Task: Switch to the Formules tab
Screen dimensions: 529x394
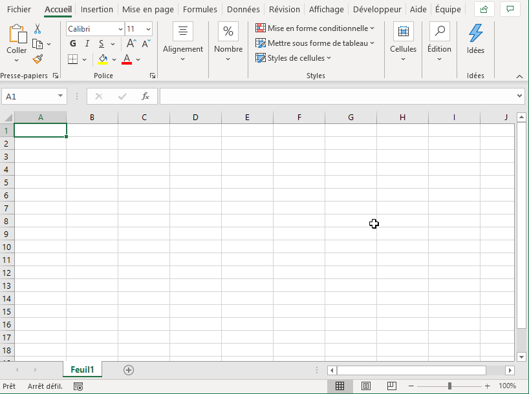Action: click(x=200, y=9)
